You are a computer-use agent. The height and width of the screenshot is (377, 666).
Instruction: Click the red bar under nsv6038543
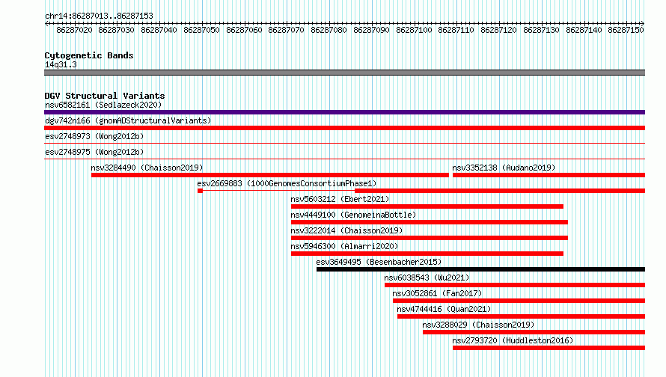(515, 285)
